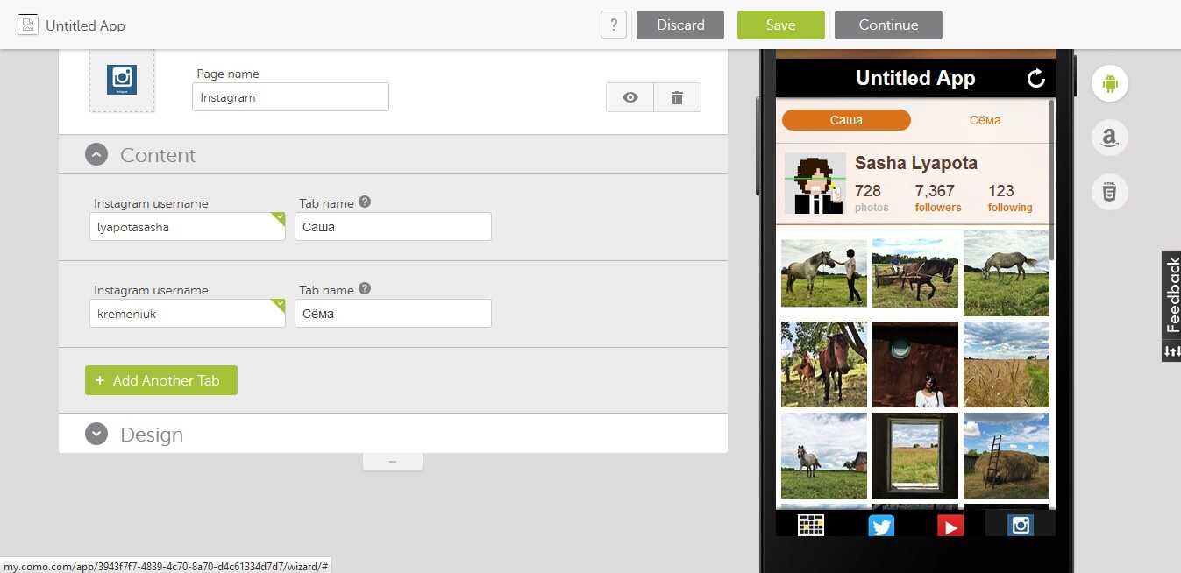Open the YouTube page in preview bottom bar
This screenshot has height=573, width=1181.
pyautogui.click(x=950, y=524)
